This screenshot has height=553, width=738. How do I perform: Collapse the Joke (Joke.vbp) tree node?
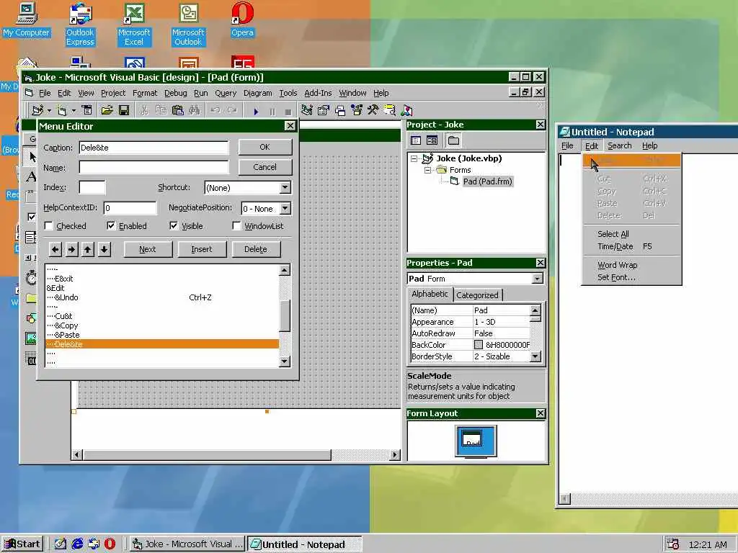click(414, 158)
